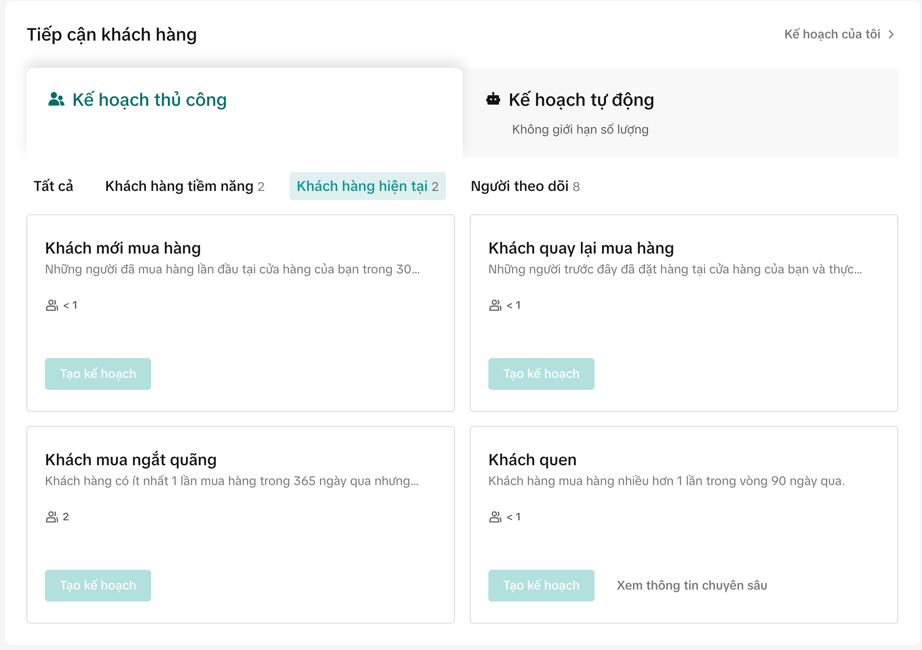Click audience icon in Khách quay lại mua hàng card

pos(495,305)
